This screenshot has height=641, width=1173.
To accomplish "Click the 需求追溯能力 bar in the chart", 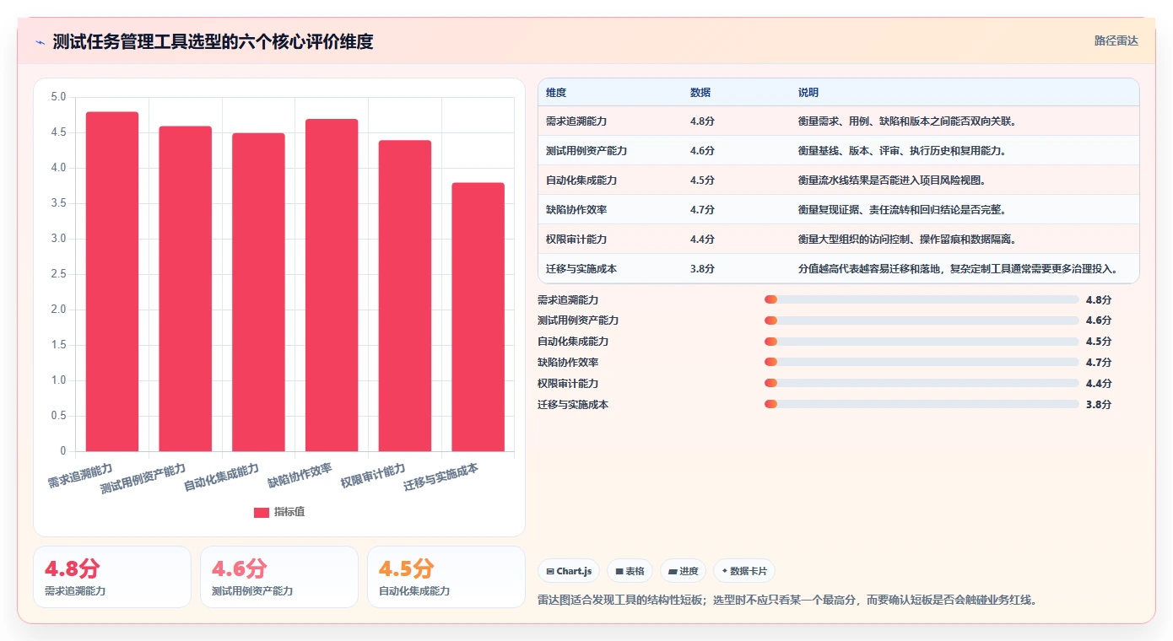I will 112,282.
